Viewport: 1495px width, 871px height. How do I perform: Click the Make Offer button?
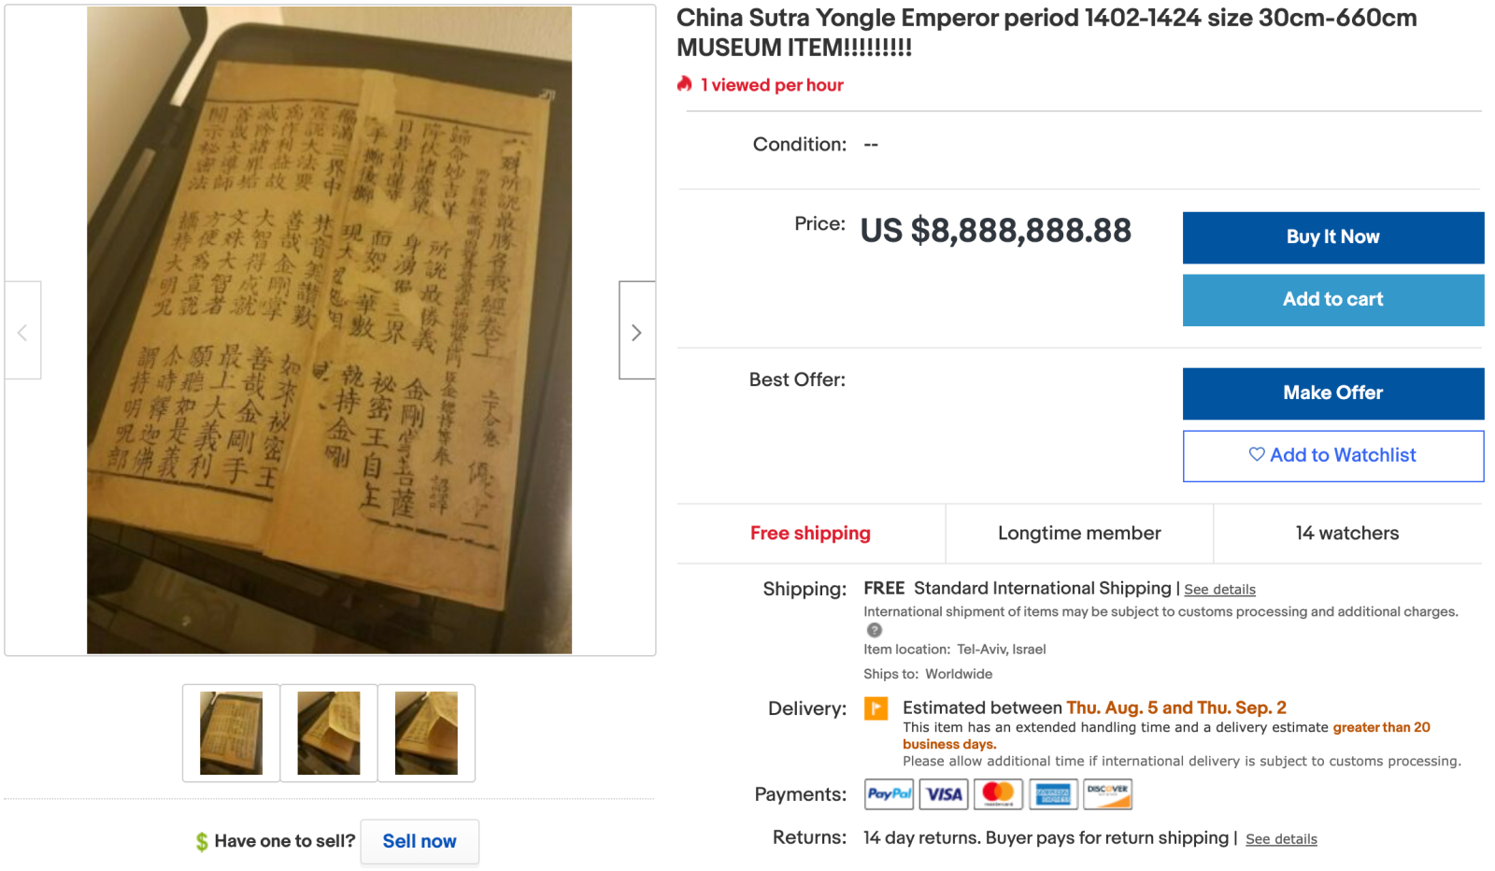1333,393
